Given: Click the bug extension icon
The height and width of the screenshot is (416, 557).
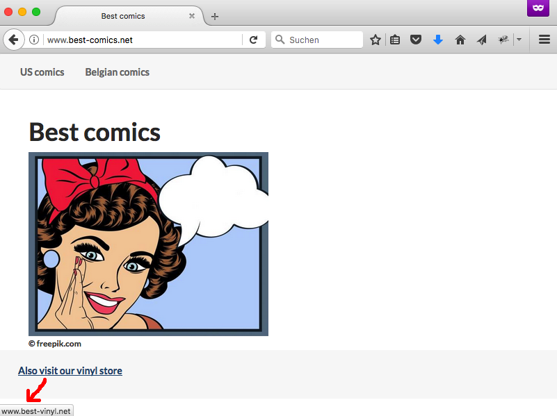Looking at the screenshot, I should click(503, 40).
